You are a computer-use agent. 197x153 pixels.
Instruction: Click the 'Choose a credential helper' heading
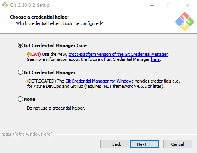[39, 17]
